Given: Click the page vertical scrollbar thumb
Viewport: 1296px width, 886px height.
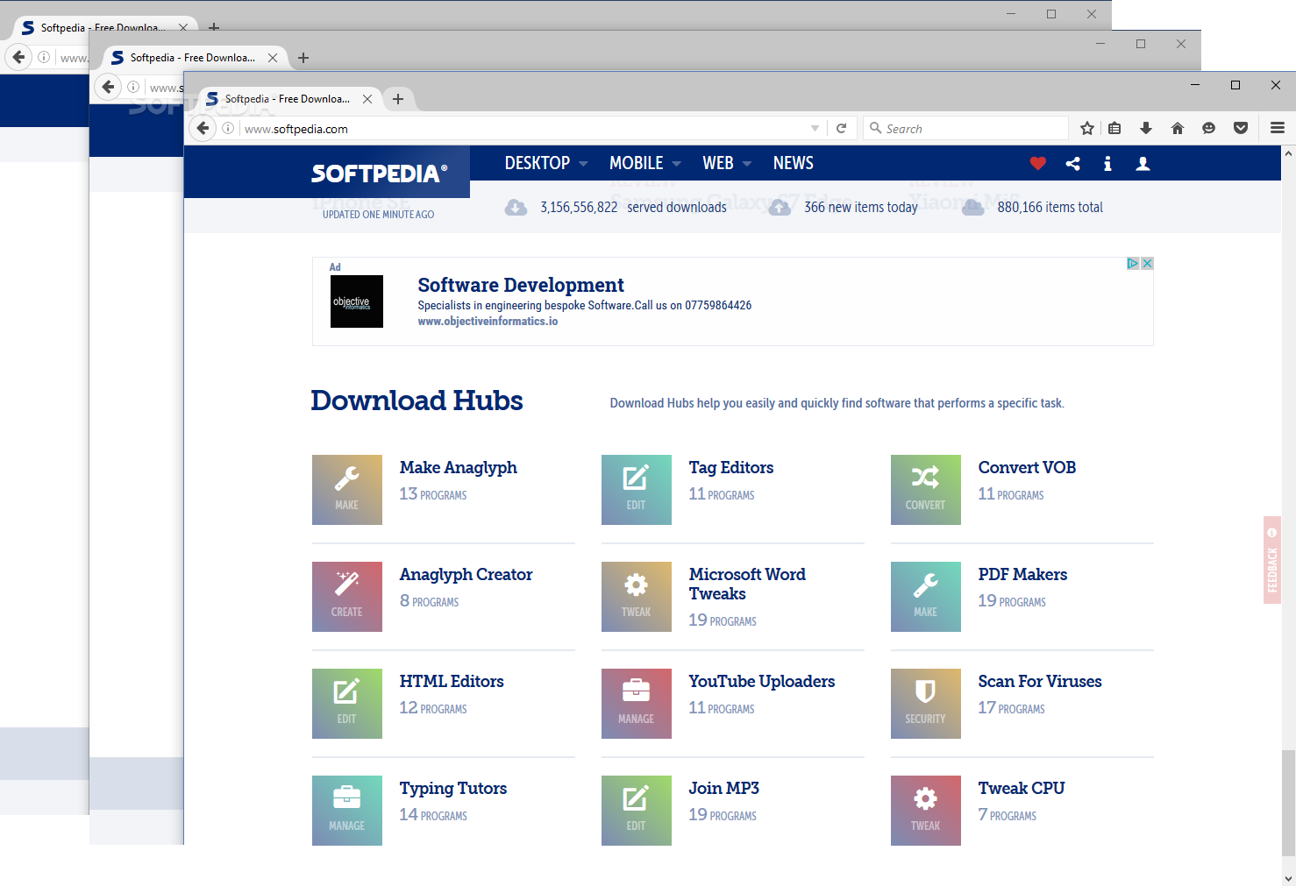Looking at the screenshot, I should [1288, 803].
